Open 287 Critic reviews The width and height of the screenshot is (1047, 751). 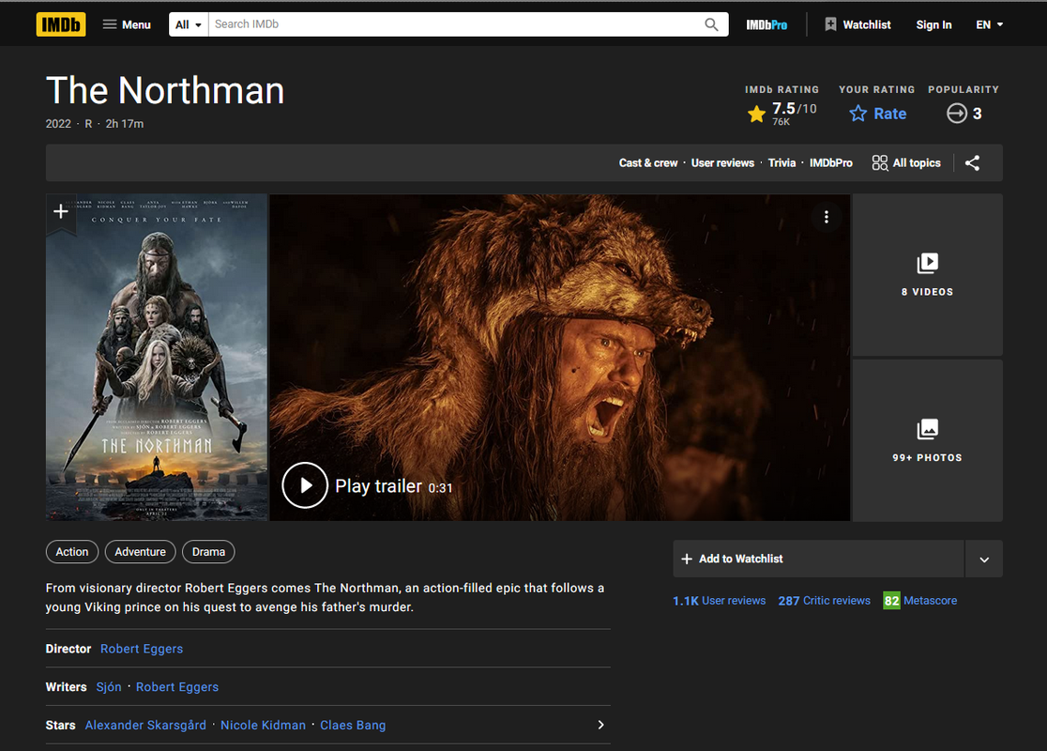pyautogui.click(x=824, y=601)
